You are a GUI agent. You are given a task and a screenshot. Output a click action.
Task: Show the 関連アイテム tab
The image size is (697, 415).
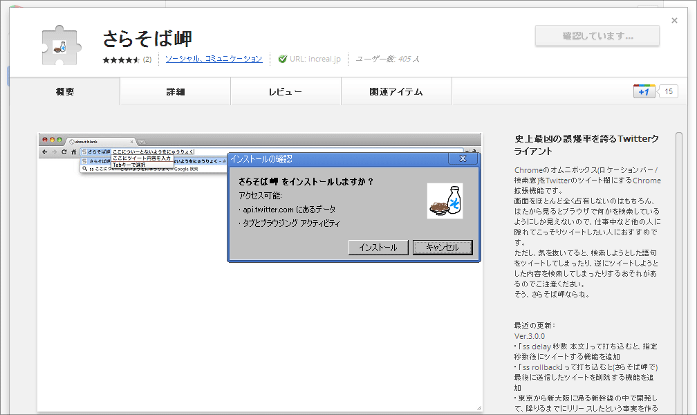tap(396, 91)
